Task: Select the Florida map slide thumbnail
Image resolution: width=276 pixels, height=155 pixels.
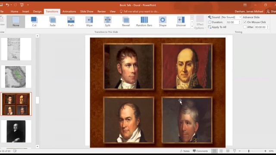Action: 16,77
